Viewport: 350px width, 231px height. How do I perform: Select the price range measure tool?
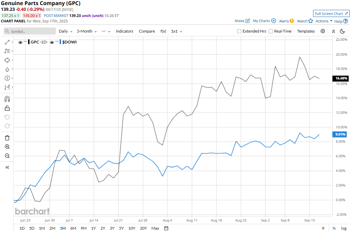(7, 87)
